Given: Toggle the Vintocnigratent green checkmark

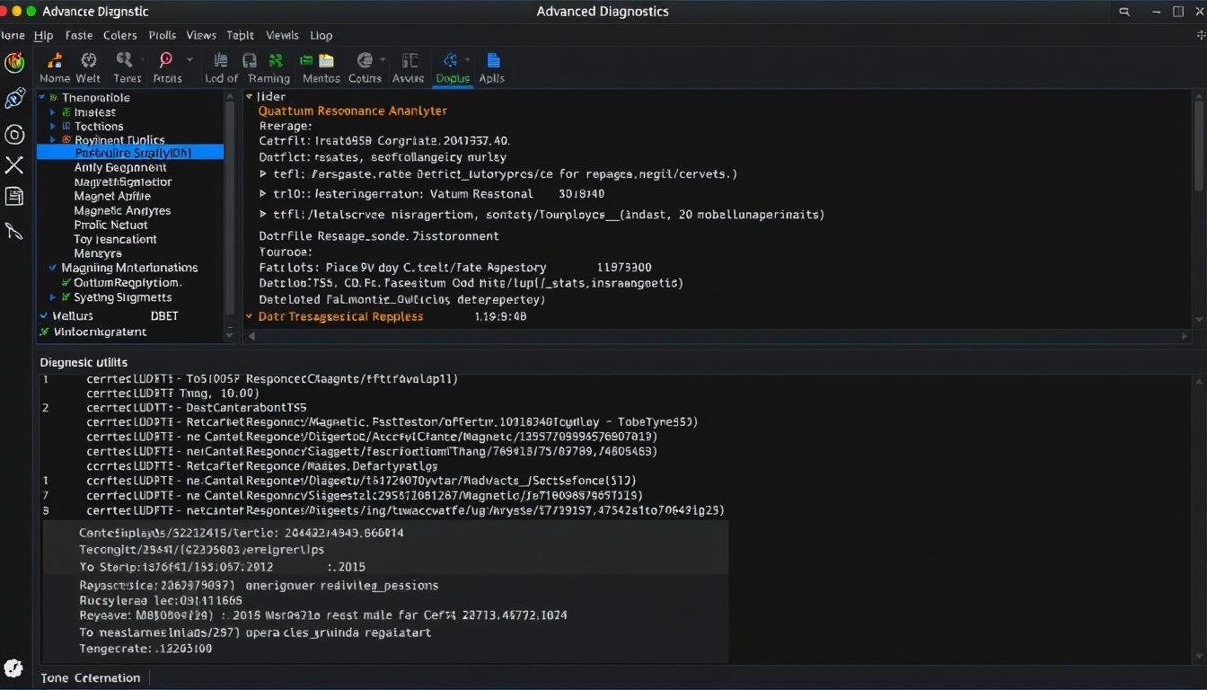Looking at the screenshot, I should [x=44, y=332].
